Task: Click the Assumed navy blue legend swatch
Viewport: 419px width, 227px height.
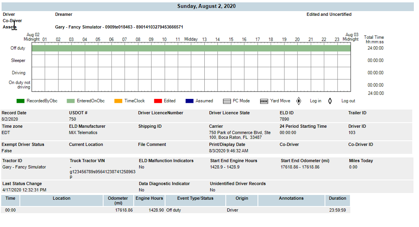Action: pos(189,101)
